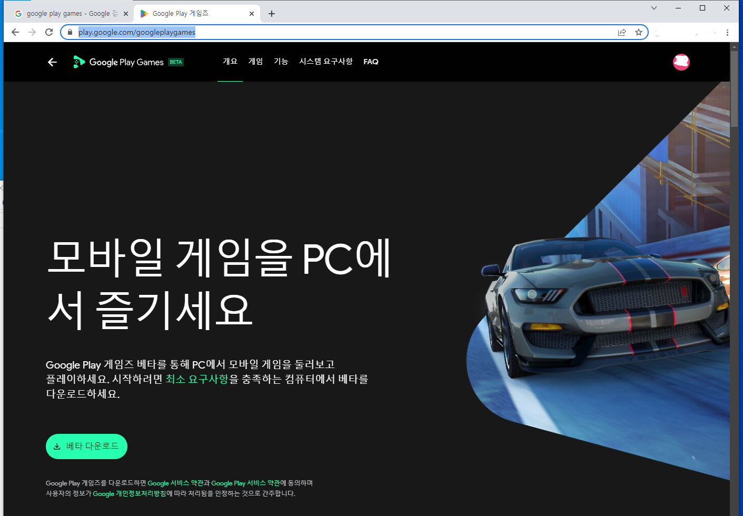Click the address bar URL
Screen dimensions: 743x516
click(x=137, y=32)
